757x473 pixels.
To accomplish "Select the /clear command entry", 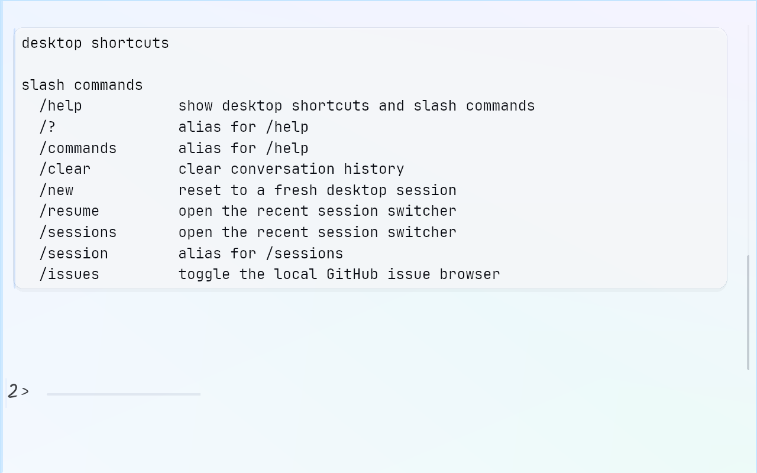I will click(x=65, y=169).
